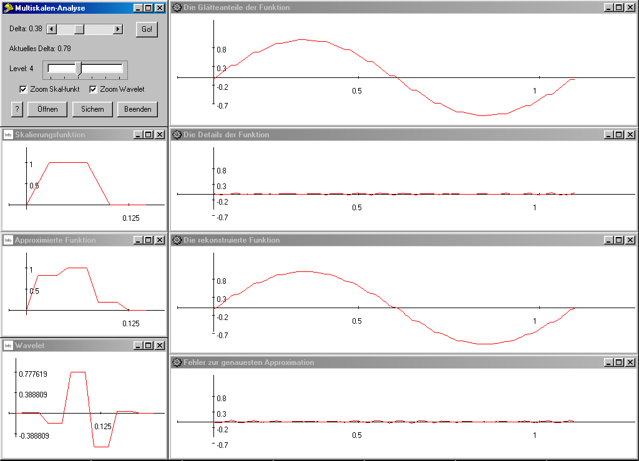Increase Delta using the right arrow
The width and height of the screenshot is (639, 461).
point(118,29)
